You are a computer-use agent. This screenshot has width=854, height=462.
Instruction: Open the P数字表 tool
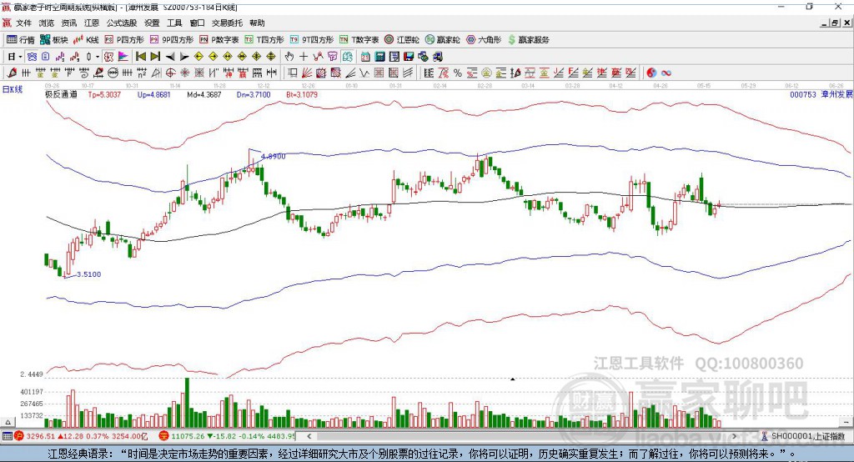[219, 40]
